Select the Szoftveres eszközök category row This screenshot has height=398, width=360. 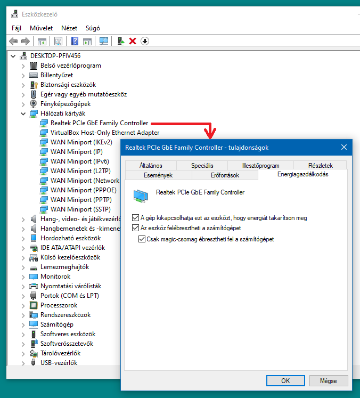68,334
